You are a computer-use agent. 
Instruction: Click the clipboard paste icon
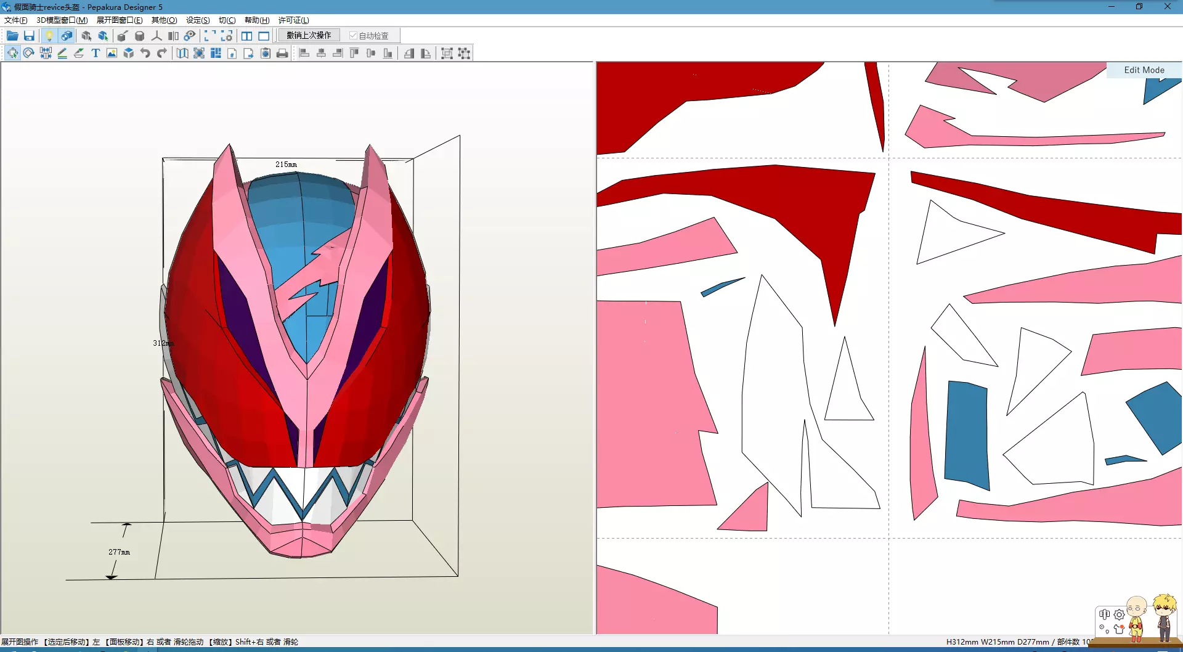click(266, 53)
